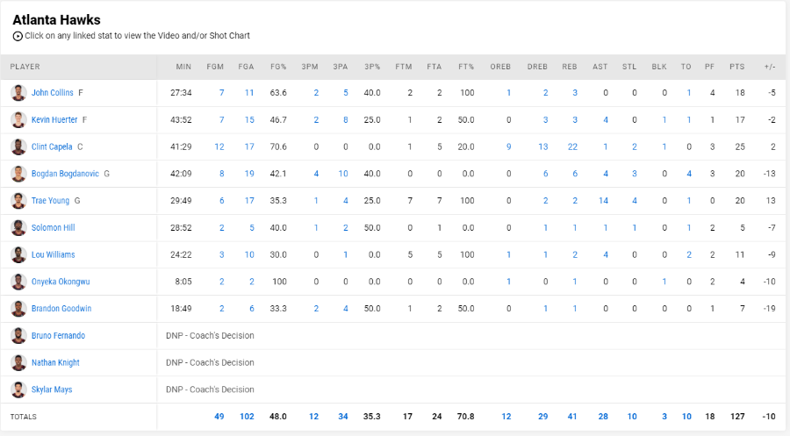Click the +/- column header
Screen dimensions: 790x436
[769, 67]
